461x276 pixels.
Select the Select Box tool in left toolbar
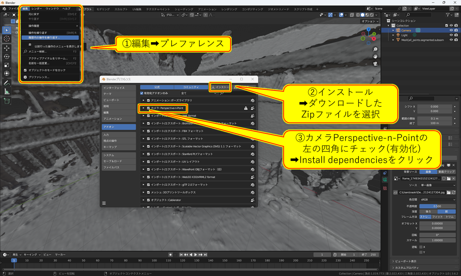(7, 30)
